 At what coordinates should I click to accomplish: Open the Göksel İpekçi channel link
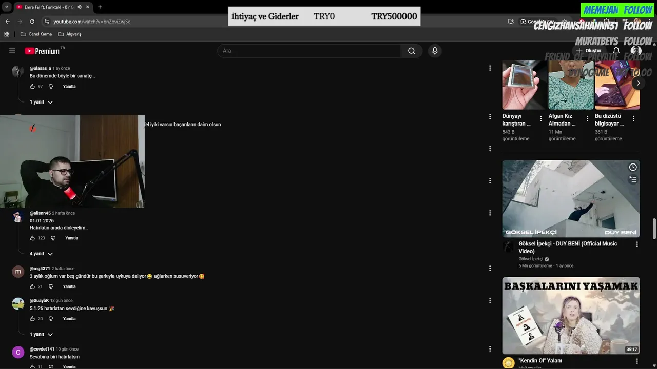click(x=531, y=259)
